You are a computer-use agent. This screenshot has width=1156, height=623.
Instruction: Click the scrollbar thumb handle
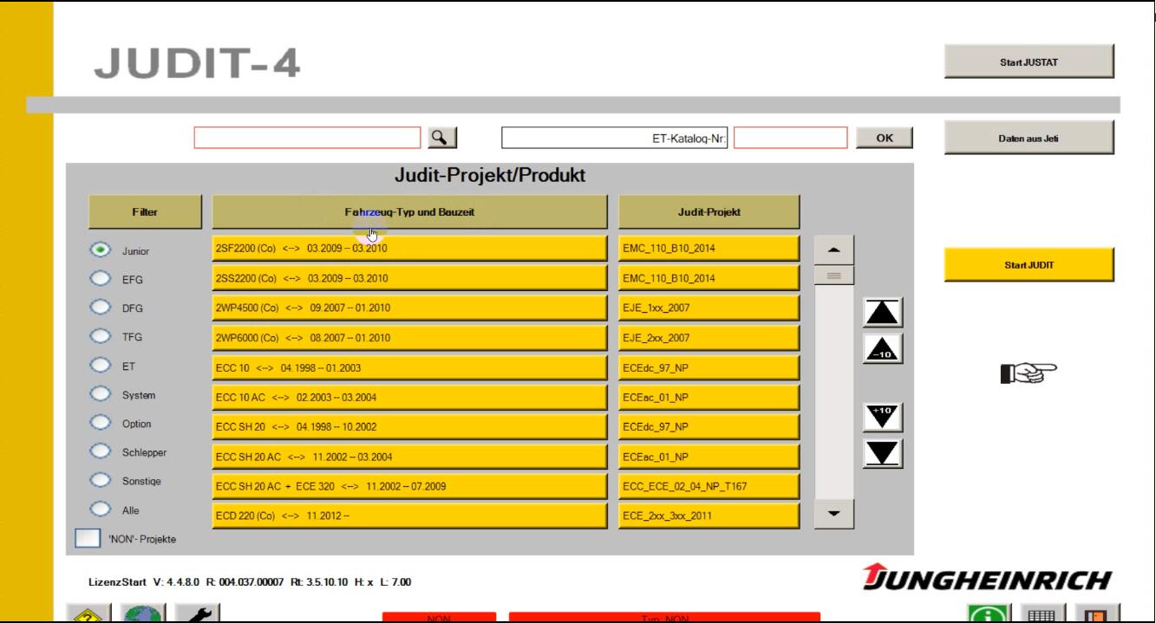pos(834,276)
